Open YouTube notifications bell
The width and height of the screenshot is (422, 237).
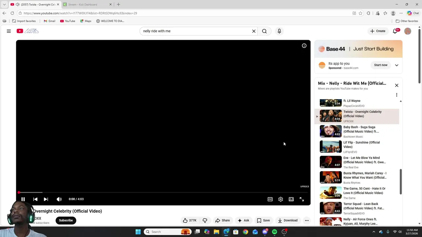(395, 31)
